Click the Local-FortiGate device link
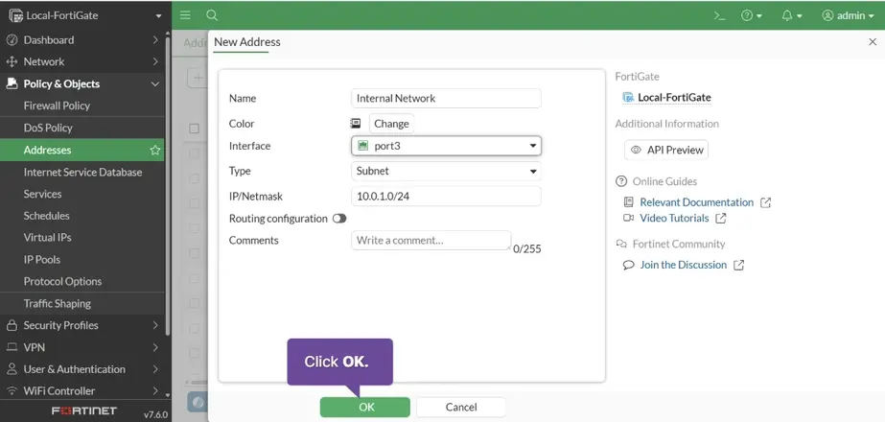 tap(674, 97)
